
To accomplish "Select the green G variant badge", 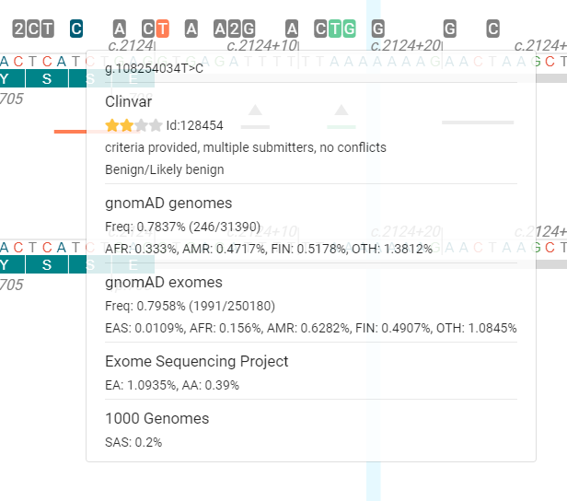I will (x=349, y=29).
